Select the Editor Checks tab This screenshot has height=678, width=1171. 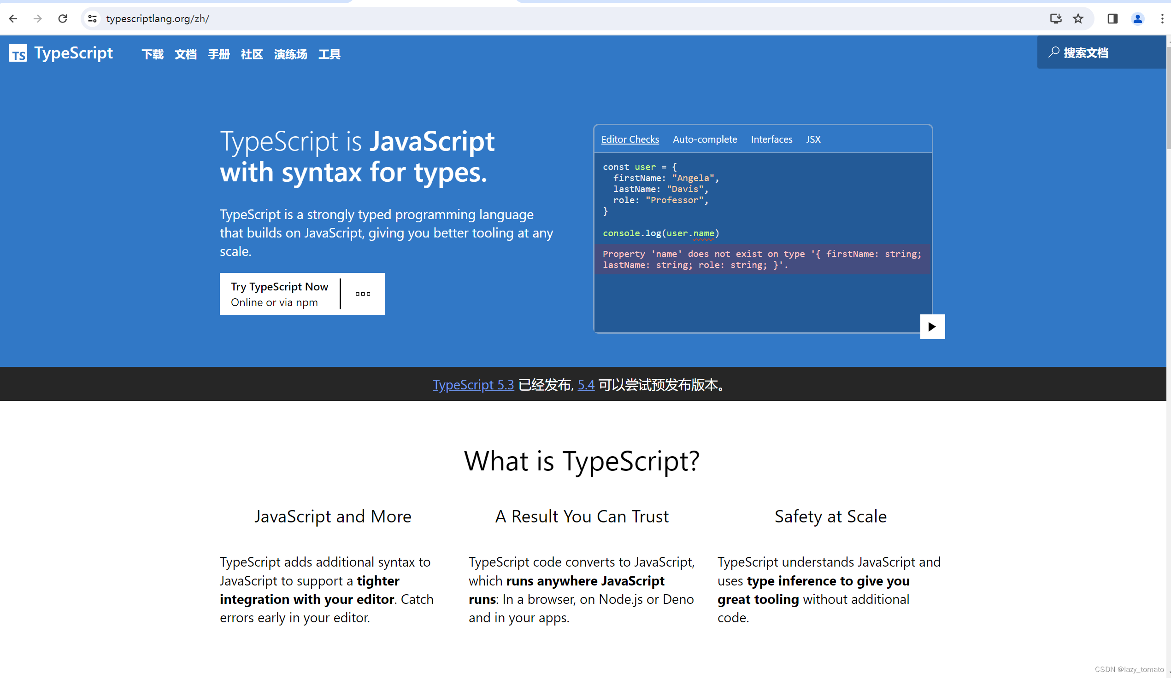630,139
